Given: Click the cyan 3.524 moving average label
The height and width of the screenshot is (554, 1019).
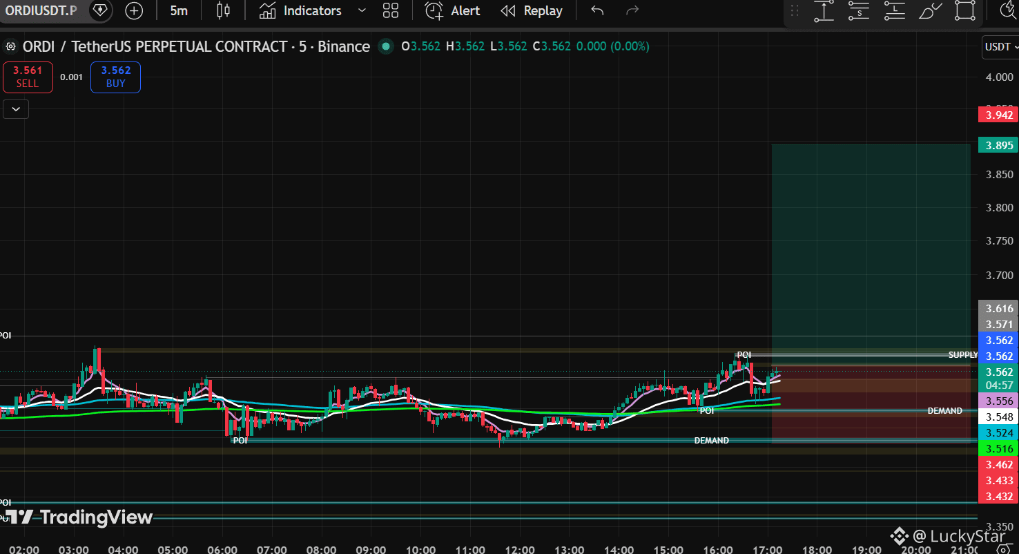Looking at the screenshot, I should 999,432.
